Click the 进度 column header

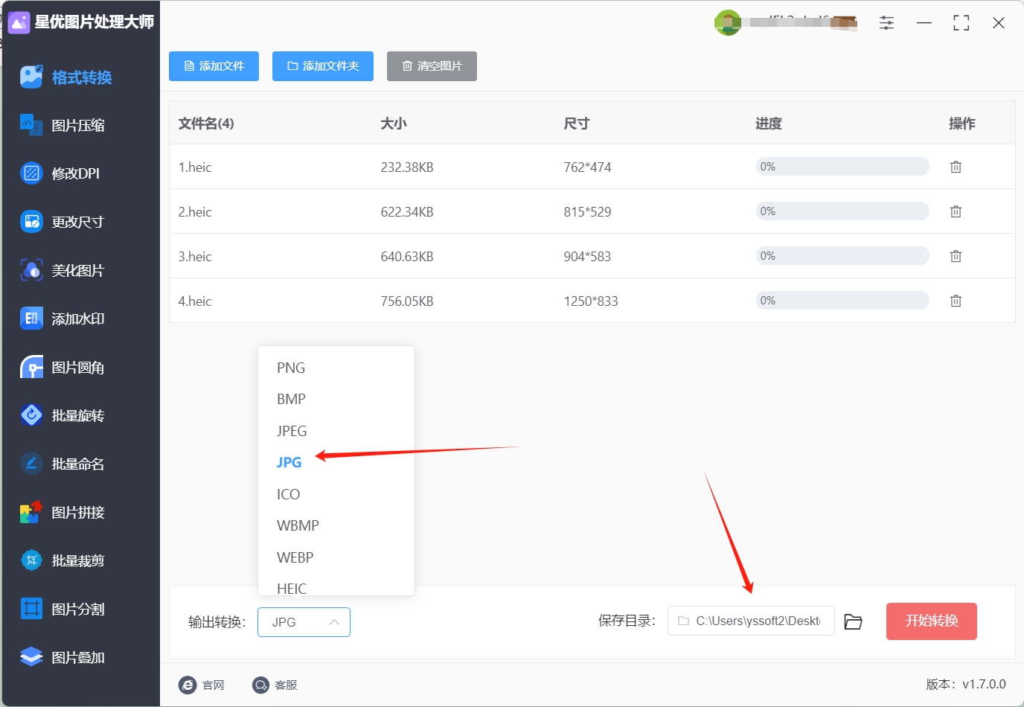[x=769, y=124]
